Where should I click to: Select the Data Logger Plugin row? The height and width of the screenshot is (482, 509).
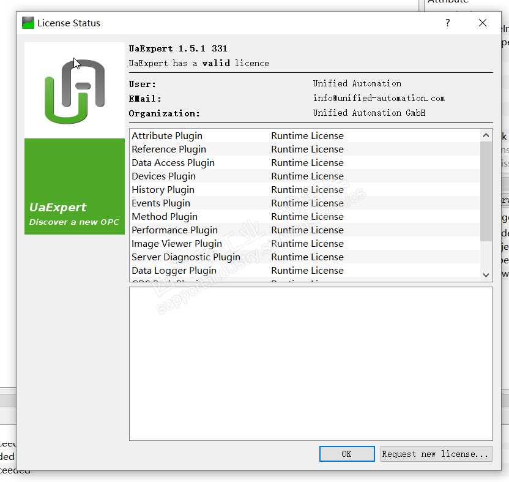pos(305,271)
